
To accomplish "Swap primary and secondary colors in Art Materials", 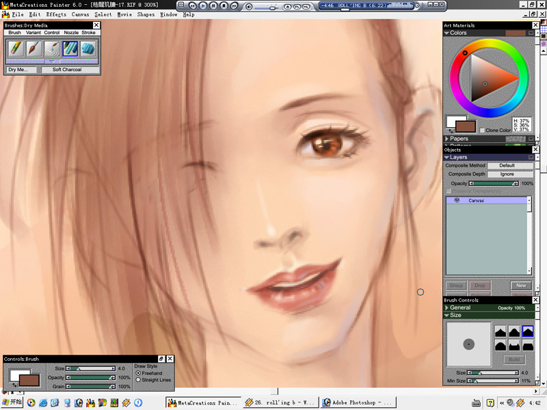I will click(451, 131).
